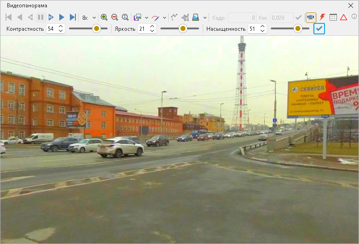
Task: Open the 8x playback speed dropdown
Action: pos(89,17)
